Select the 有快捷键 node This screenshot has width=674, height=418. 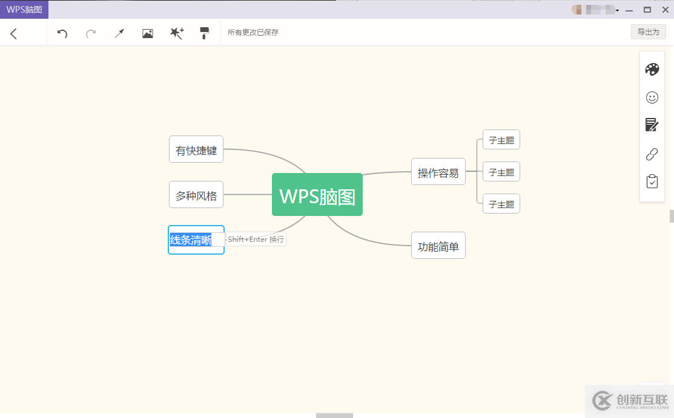tap(196, 149)
